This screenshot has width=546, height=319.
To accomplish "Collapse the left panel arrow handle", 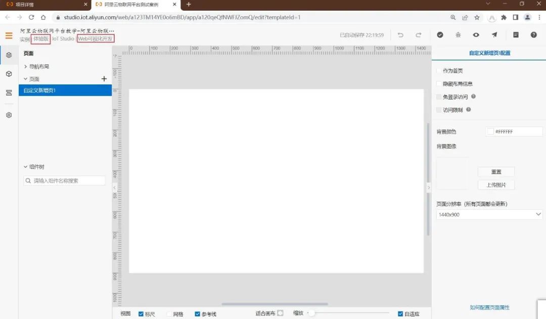I will click(x=115, y=188).
